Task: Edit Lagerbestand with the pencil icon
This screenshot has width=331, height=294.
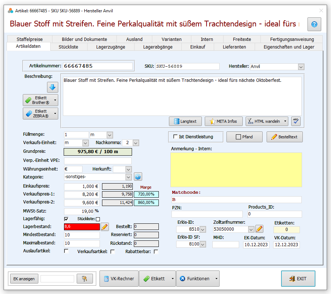Action: click(105, 227)
